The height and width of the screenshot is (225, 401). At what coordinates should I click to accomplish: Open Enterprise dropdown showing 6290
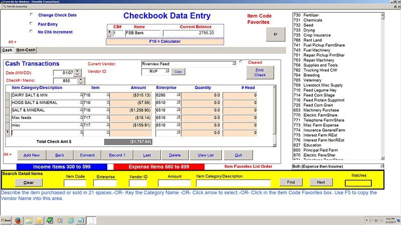coord(178,94)
